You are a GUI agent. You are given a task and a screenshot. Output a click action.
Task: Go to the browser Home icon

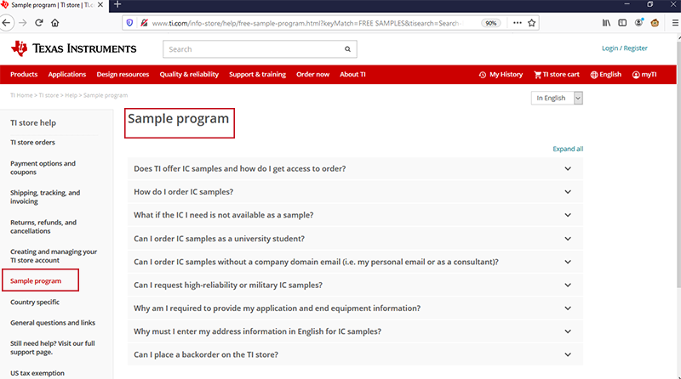(x=54, y=23)
